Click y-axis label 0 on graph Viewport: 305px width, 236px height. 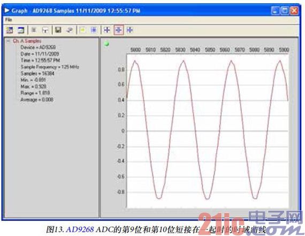click(x=123, y=131)
